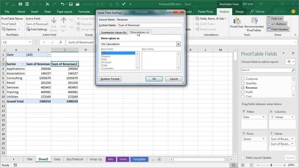Click the search magnifier in fields pane
The width and height of the screenshot is (299, 168).
coord(293,70)
